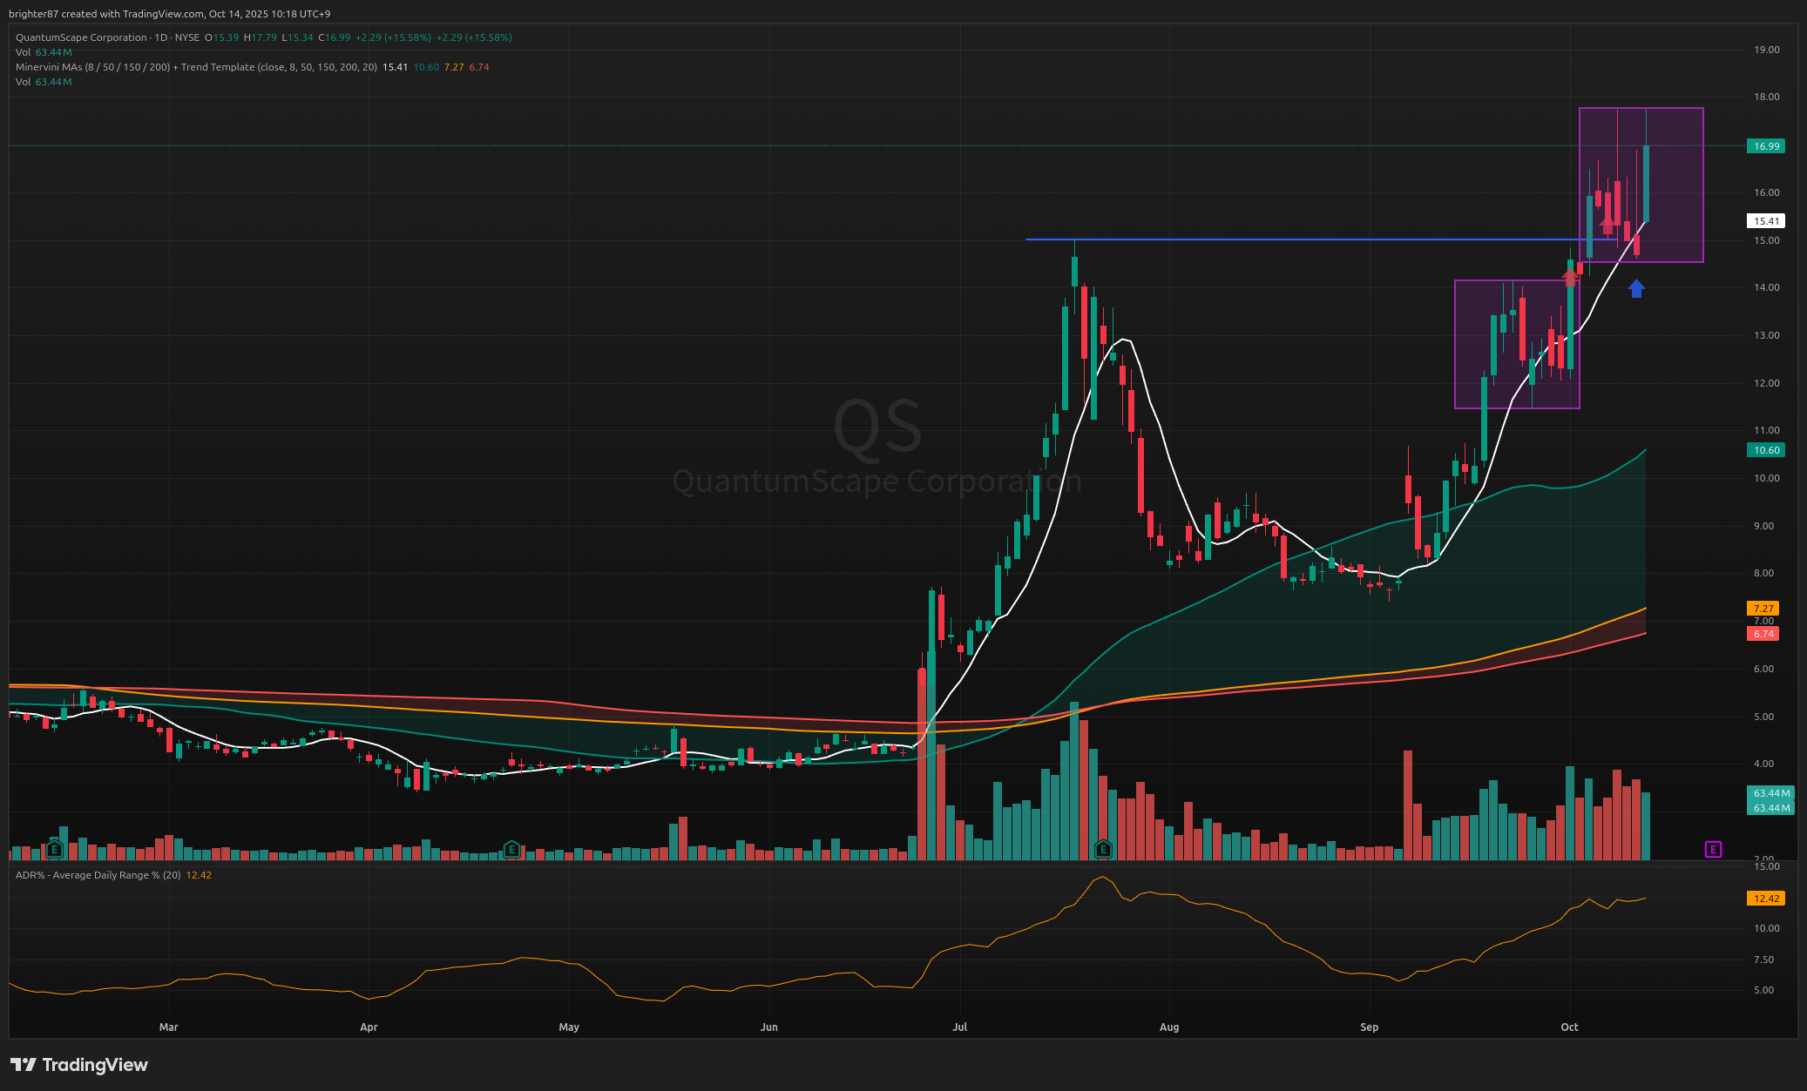Select the QuantumScape Corporation symbol title
The width and height of the screenshot is (1807, 1091).
(x=81, y=37)
